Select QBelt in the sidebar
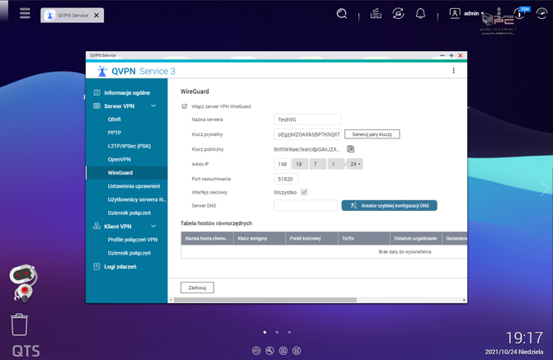Viewport: 553px width, 360px height. (114, 119)
